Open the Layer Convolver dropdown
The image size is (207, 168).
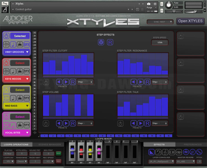coord(161,161)
